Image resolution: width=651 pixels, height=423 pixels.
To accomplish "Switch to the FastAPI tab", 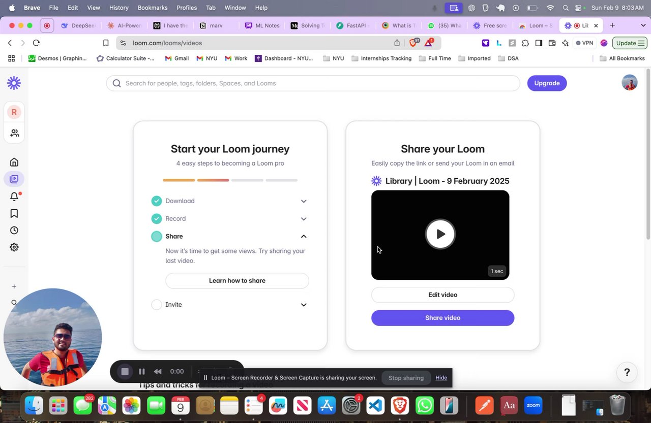I will point(353,25).
